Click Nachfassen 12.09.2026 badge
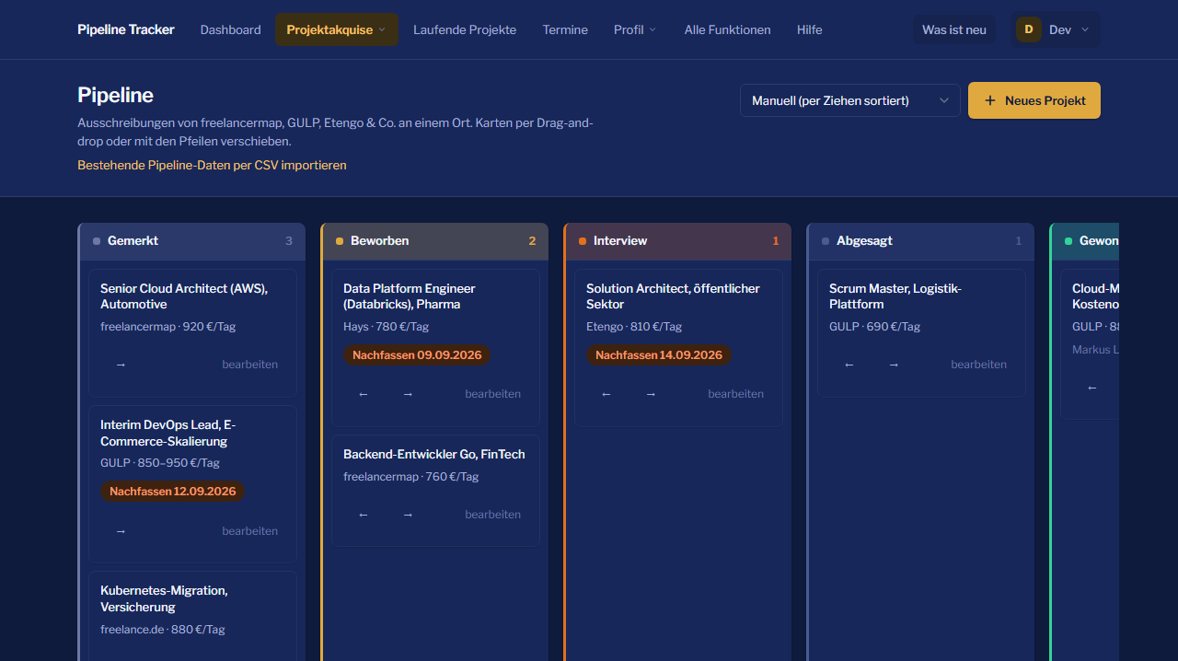Image resolution: width=1178 pixels, height=661 pixels. [x=173, y=492]
